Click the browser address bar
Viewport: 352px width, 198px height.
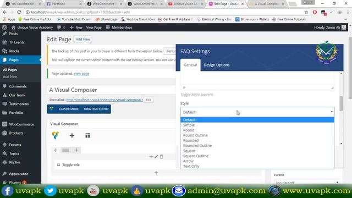pyautogui.click(x=166, y=12)
